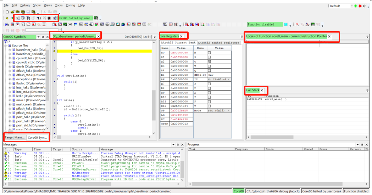Click the yellow arrow start program icon

coord(7,18)
